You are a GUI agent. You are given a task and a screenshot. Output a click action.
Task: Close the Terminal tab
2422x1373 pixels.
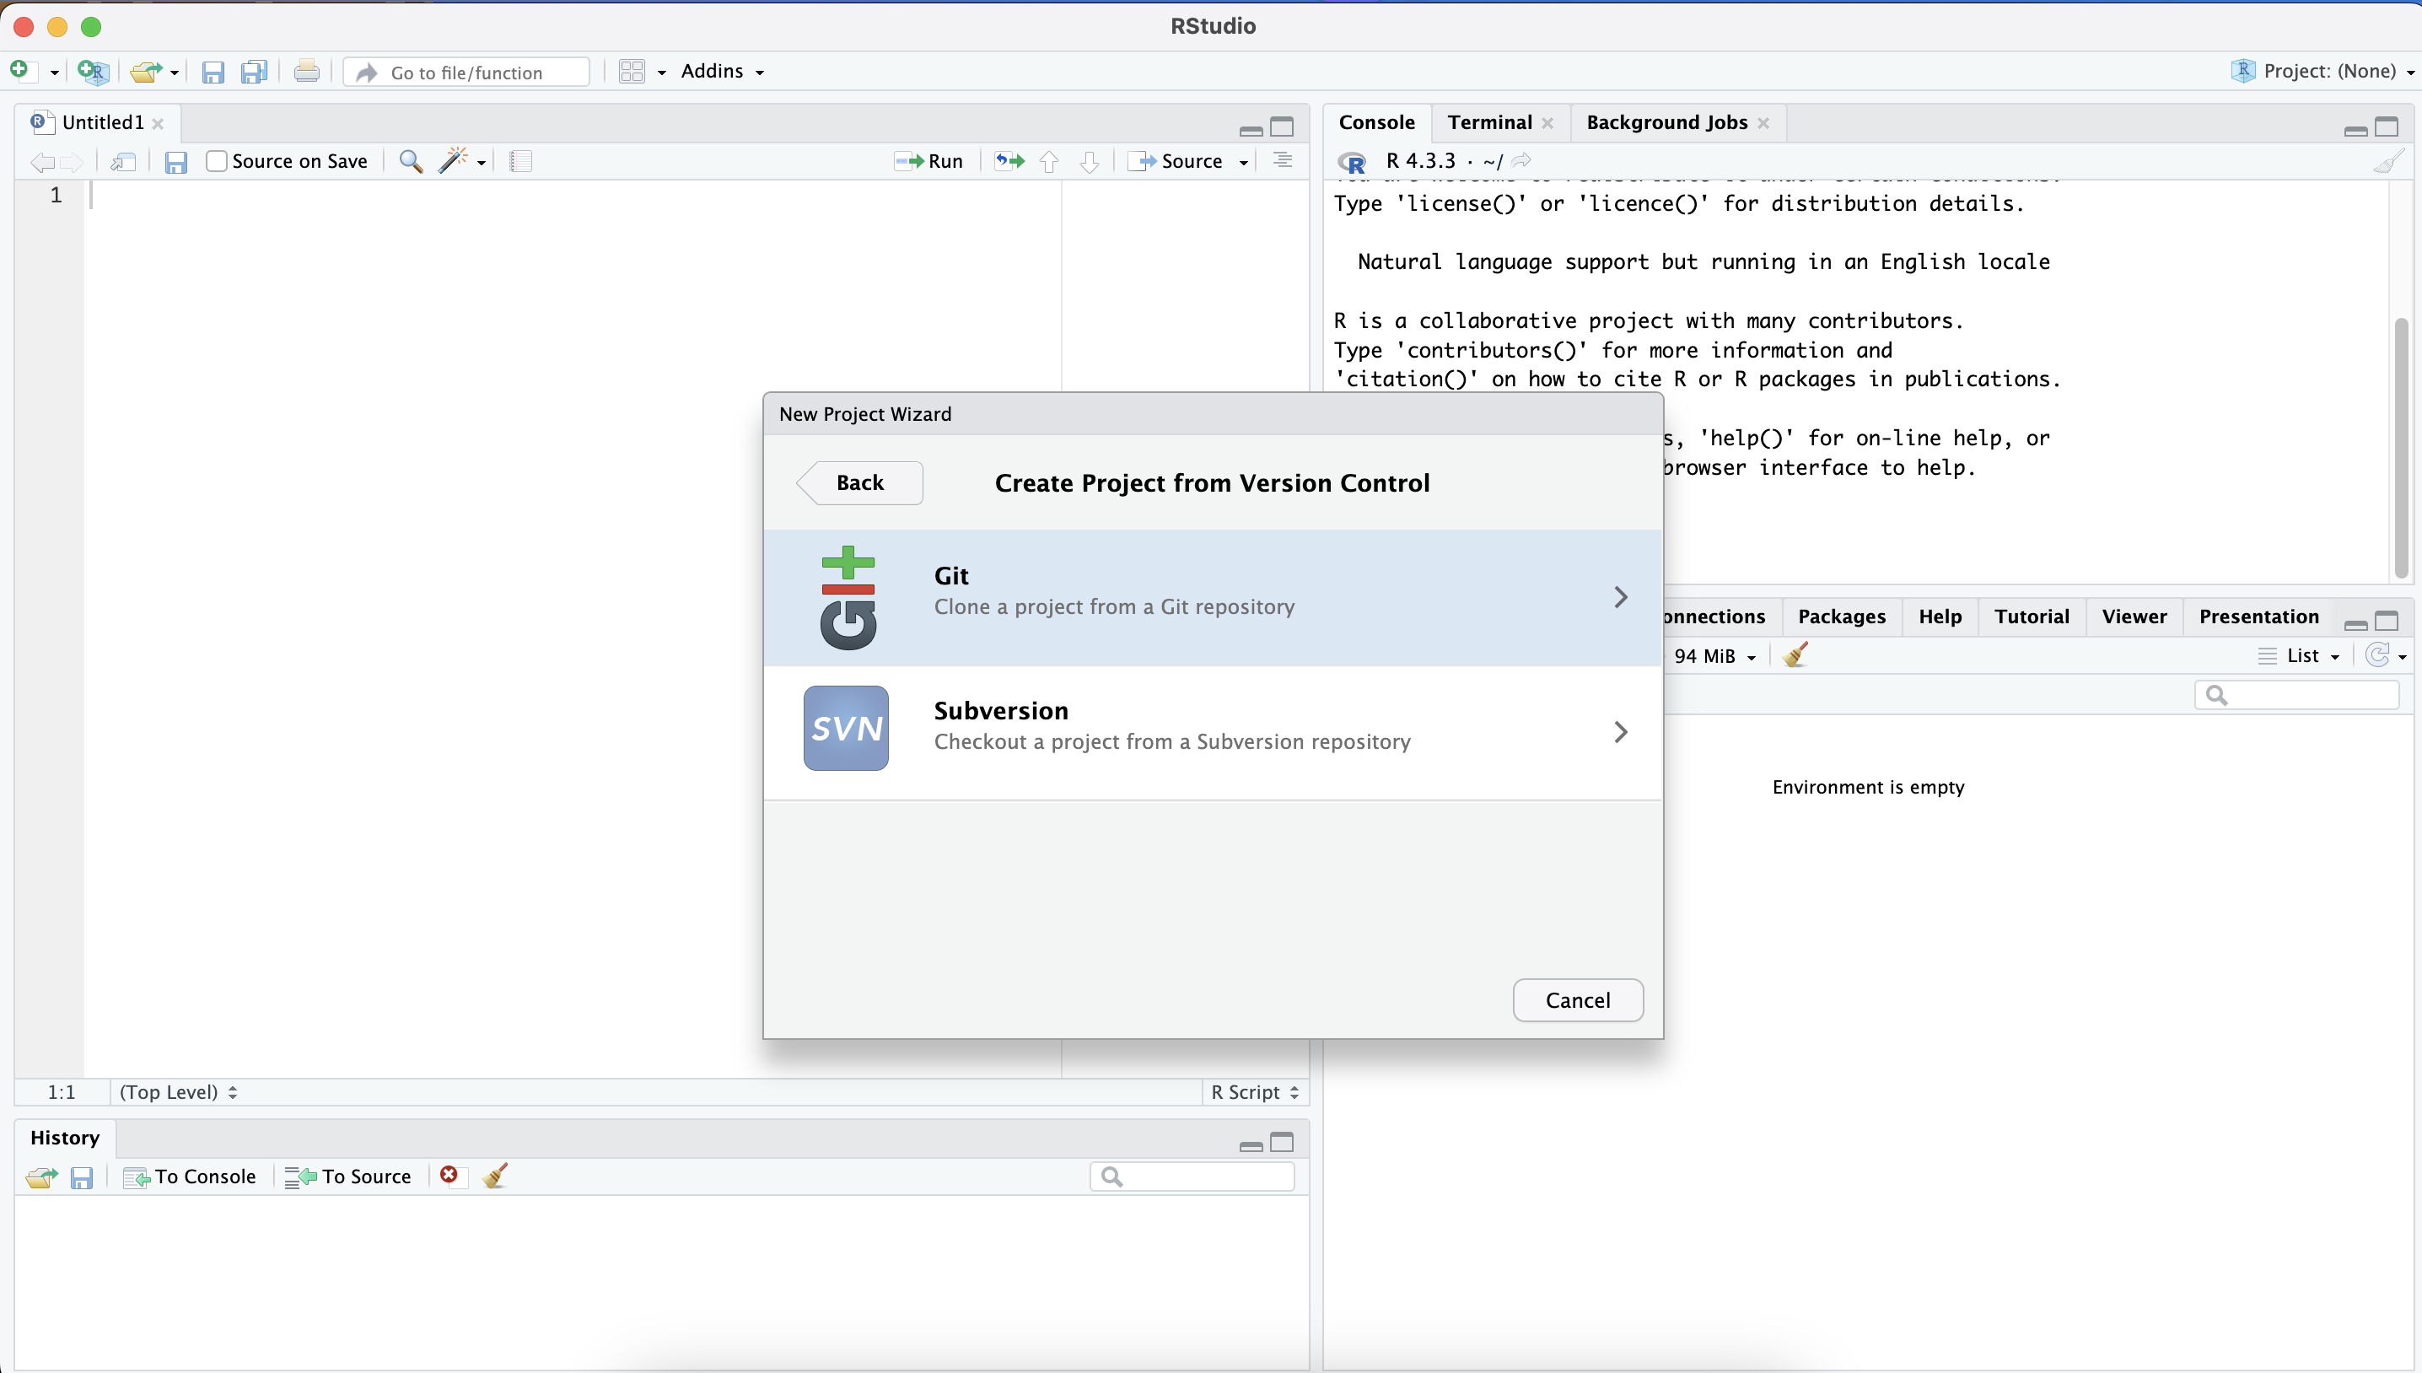coord(1547,123)
